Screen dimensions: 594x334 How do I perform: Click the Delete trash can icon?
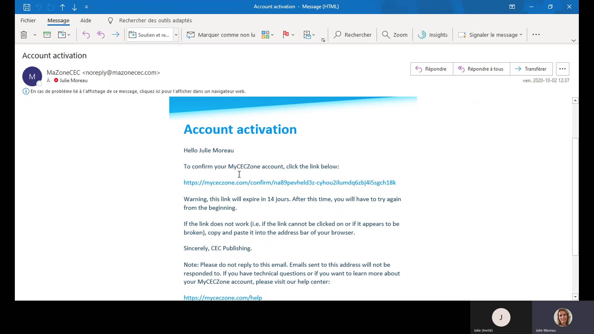pyautogui.click(x=24, y=35)
